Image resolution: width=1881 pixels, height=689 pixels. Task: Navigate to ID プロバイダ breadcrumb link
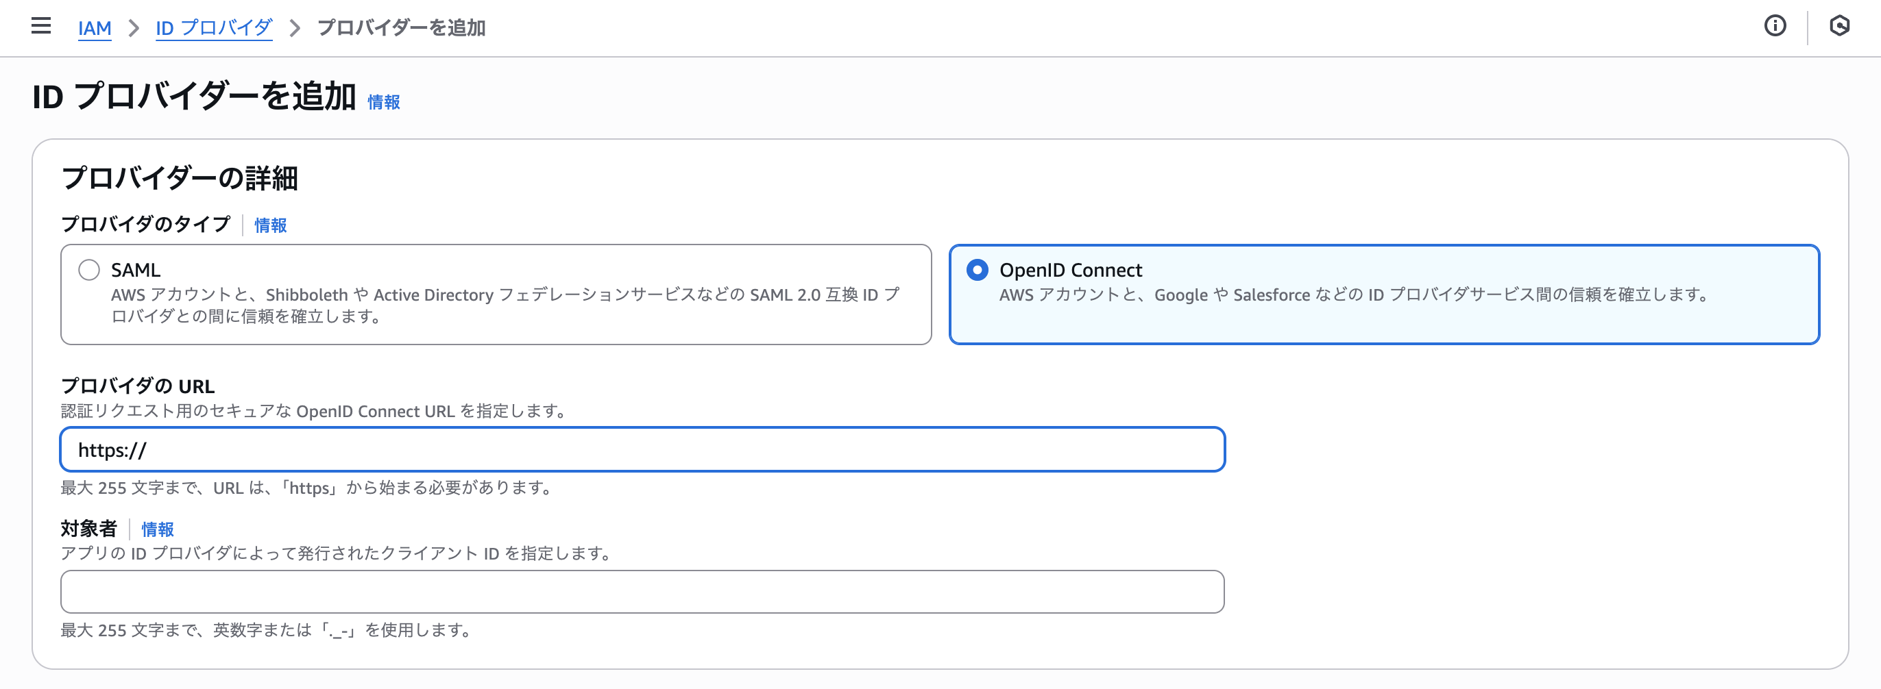[x=214, y=29]
